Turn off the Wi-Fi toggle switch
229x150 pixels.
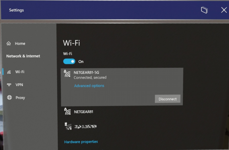coord(69,61)
